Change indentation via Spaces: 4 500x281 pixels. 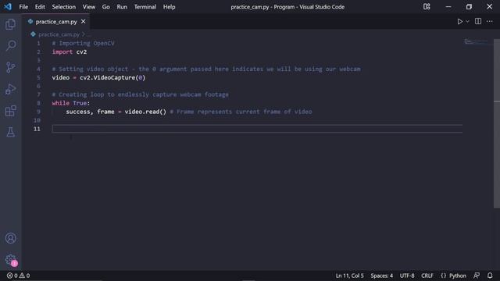click(382, 276)
